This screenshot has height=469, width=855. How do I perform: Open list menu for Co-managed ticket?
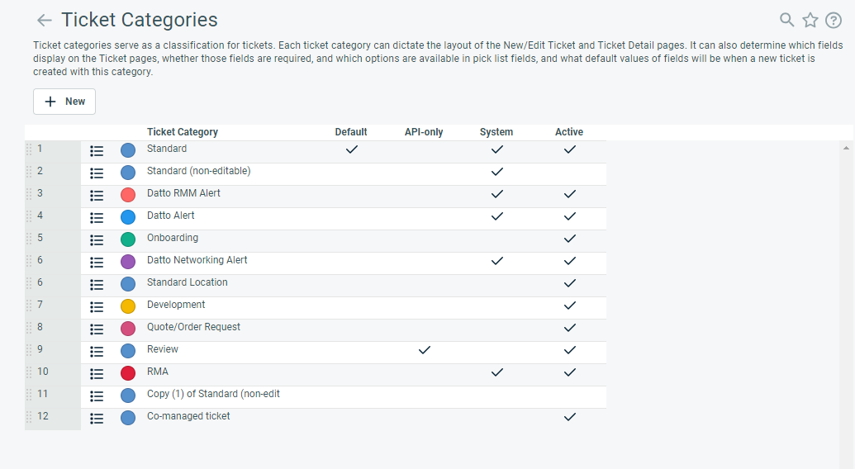[97, 419]
